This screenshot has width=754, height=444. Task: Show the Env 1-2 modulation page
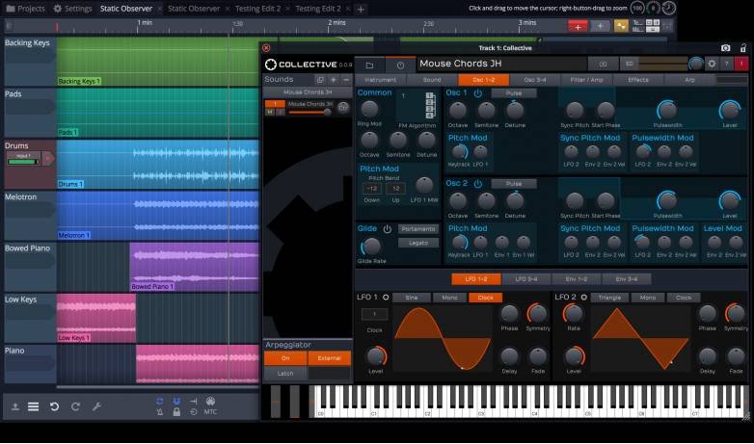pyautogui.click(x=576, y=278)
